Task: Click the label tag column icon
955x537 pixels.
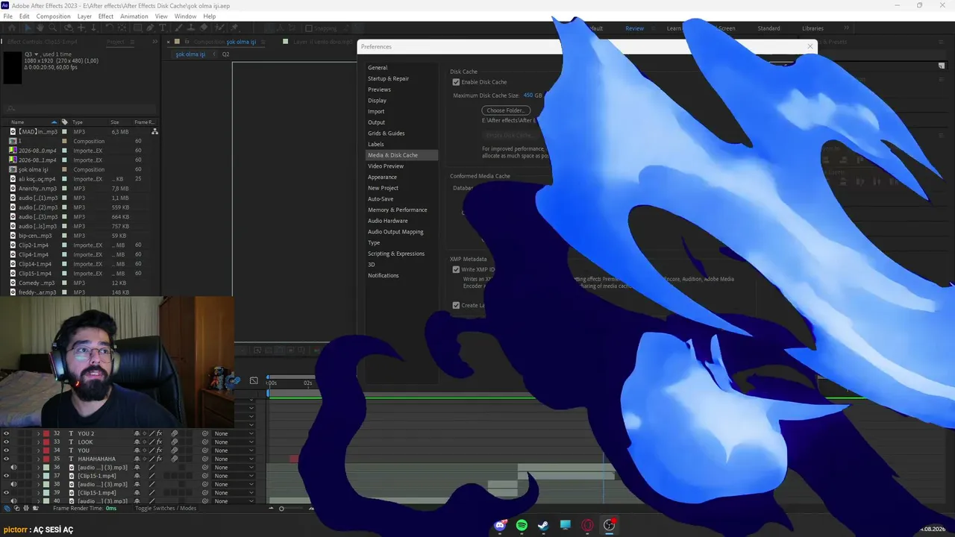Action: click(x=65, y=122)
